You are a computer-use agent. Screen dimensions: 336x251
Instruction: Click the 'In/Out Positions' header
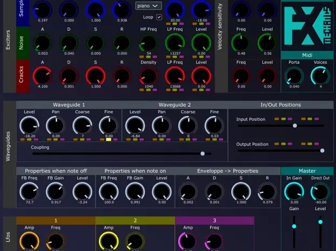(x=280, y=105)
